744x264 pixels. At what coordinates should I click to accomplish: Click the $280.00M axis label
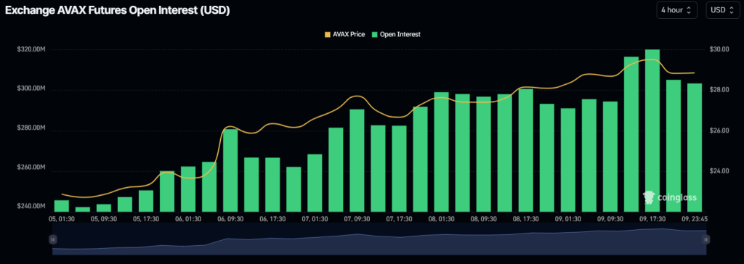point(31,128)
